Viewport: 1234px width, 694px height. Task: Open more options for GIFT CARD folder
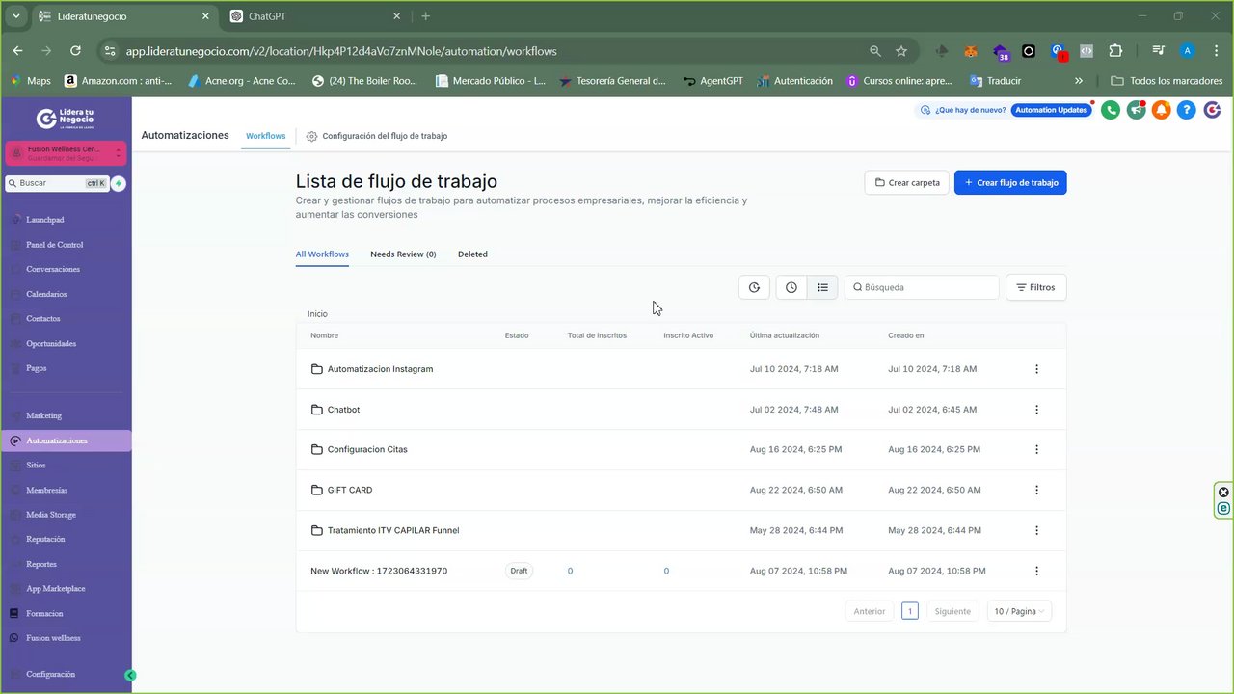(x=1036, y=490)
